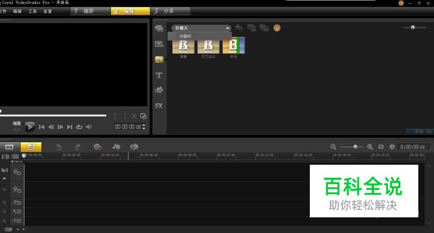
Task: Click the add to favorites star icon
Action: pos(238,28)
